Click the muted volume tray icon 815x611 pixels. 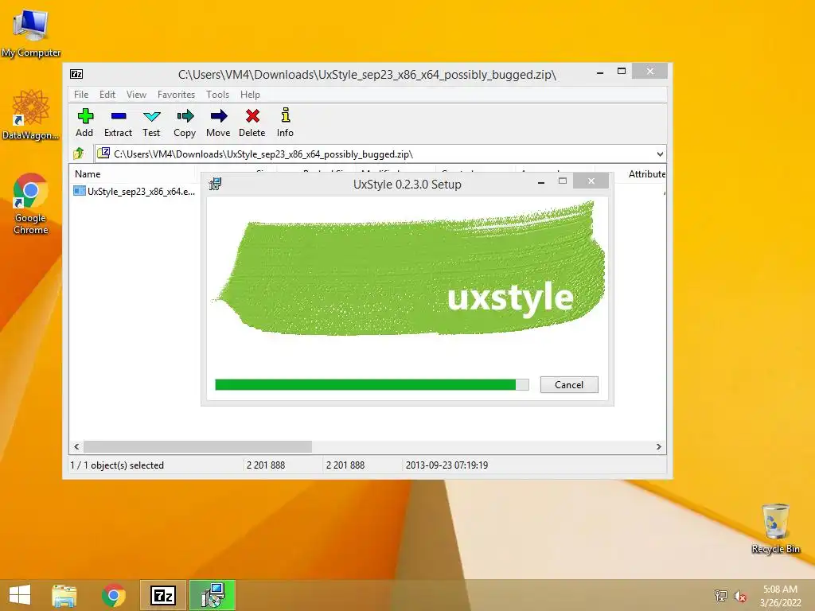[x=740, y=596]
